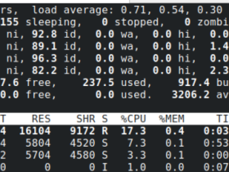This screenshot has width=229, height=172.
Task: Click the 0.54 load average value
Action: 172,10
